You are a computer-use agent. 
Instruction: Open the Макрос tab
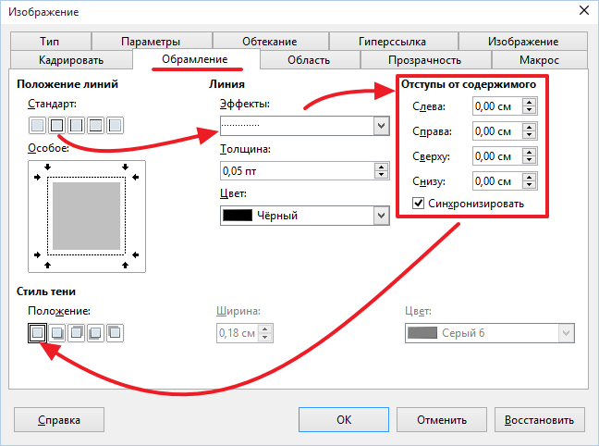coord(540,60)
